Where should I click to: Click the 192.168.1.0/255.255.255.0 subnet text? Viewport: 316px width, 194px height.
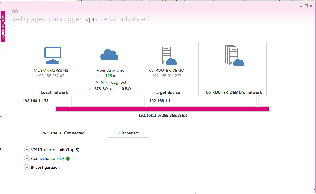[163, 116]
